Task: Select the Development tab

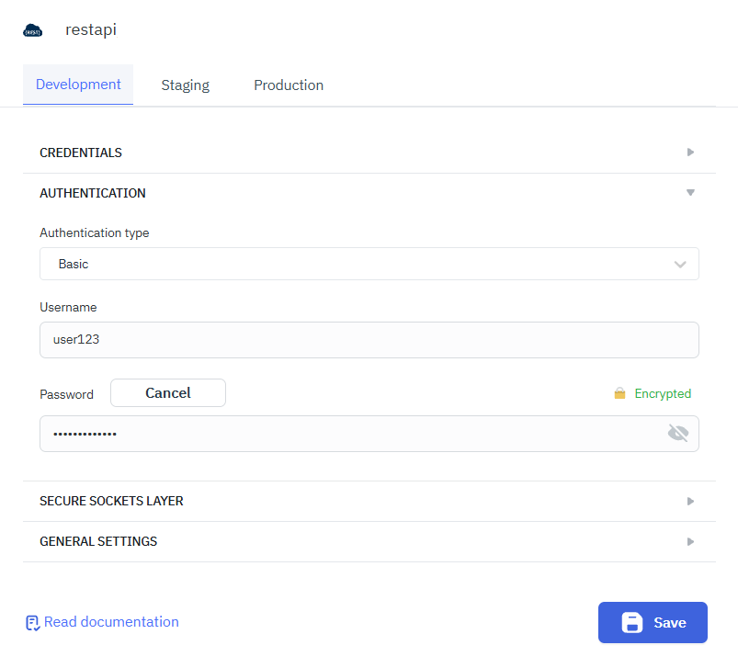Action: click(78, 85)
